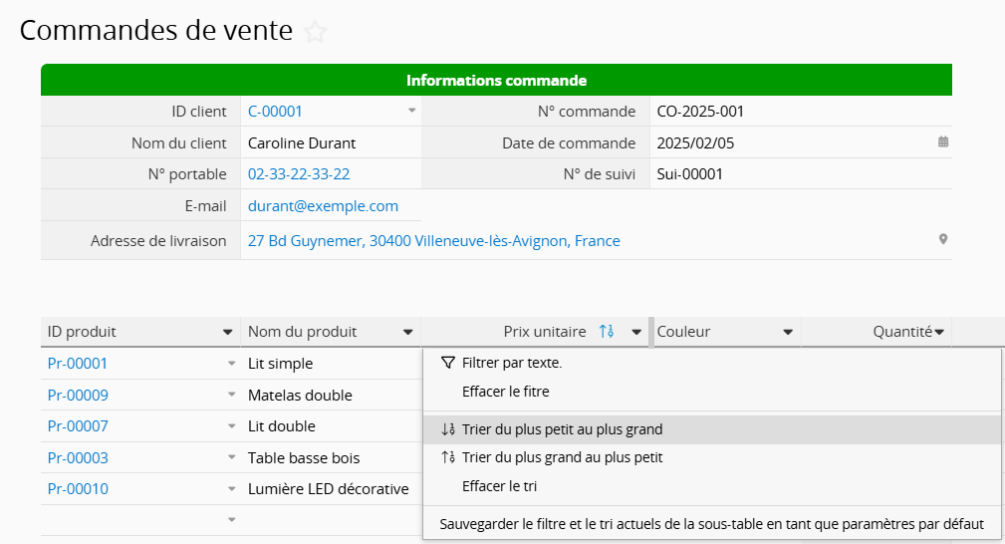Click the sort indicator icon on Prix unitaire
The width and height of the screenshot is (1005, 544).
pyautogui.click(x=606, y=332)
